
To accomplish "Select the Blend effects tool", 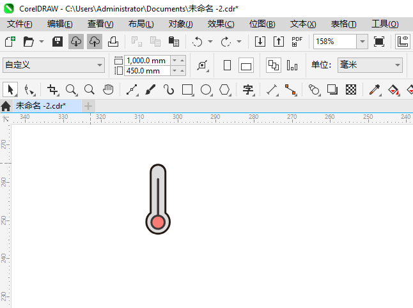I will click(314, 89).
